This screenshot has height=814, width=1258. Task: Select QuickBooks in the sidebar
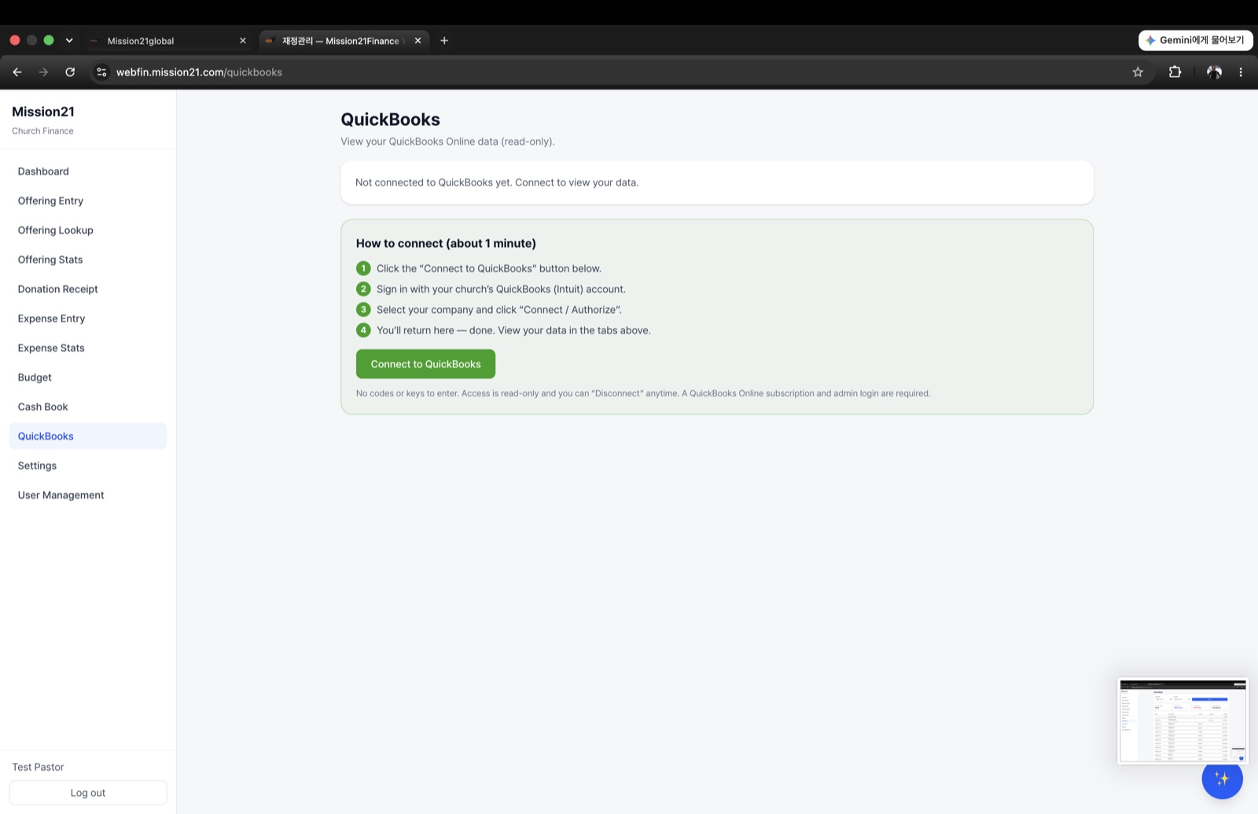(88, 436)
